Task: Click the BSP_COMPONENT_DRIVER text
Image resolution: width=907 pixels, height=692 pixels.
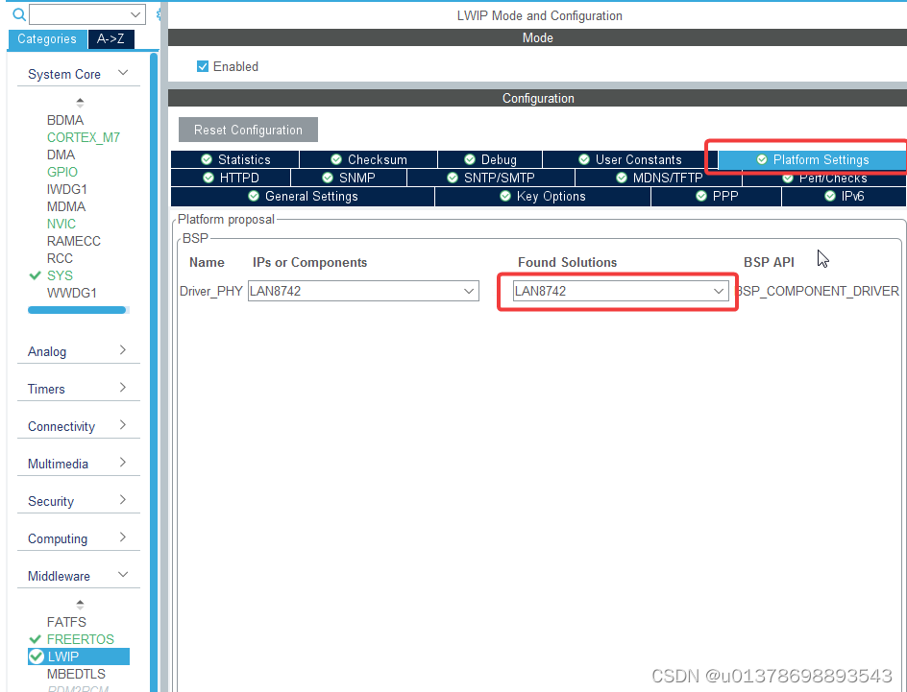Action: (x=818, y=291)
